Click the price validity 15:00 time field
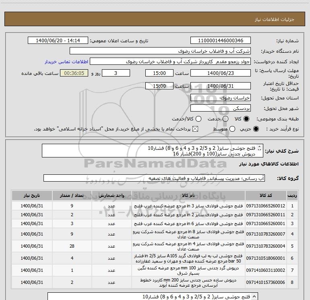 [159, 86]
